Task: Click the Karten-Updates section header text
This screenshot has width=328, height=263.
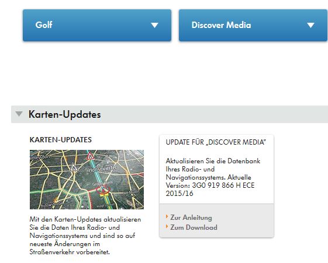Action: pyautogui.click(x=65, y=114)
